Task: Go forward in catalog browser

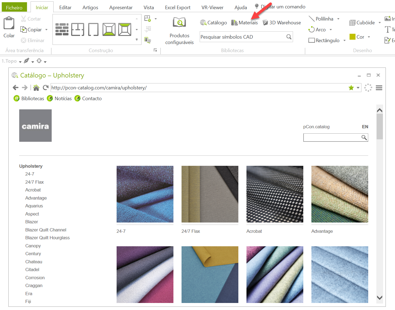Action: pyautogui.click(x=25, y=87)
